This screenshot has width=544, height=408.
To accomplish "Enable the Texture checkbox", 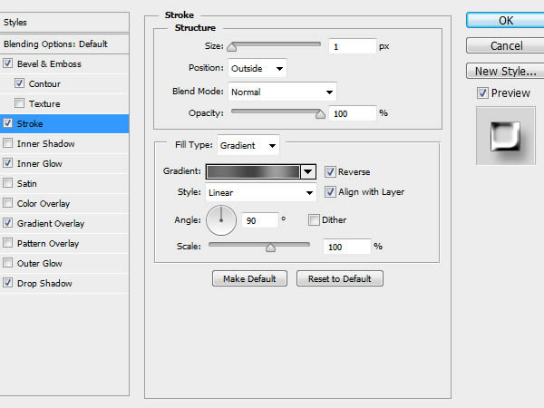I will (x=19, y=103).
